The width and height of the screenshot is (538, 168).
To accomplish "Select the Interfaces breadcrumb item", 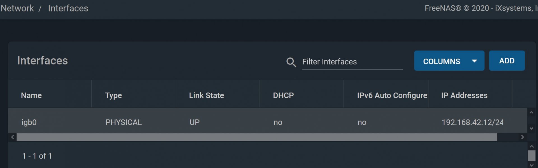I will 68,8.
